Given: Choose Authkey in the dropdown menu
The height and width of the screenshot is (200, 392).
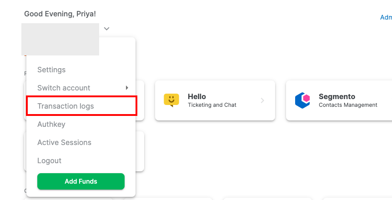Looking at the screenshot, I should tap(51, 124).
